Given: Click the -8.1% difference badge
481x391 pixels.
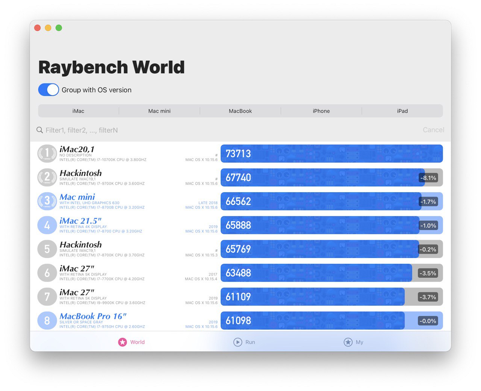Looking at the screenshot, I should click(x=428, y=178).
